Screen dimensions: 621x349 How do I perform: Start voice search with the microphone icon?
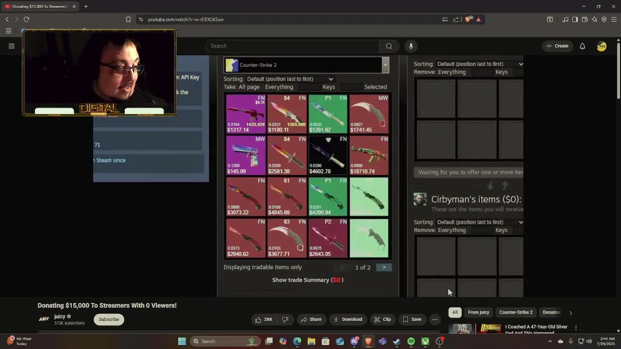click(411, 46)
